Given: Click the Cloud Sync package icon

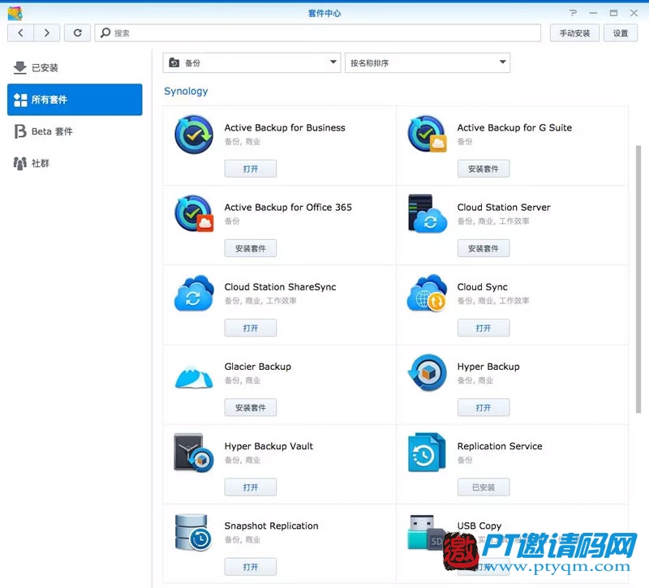Looking at the screenshot, I should coord(427,294).
